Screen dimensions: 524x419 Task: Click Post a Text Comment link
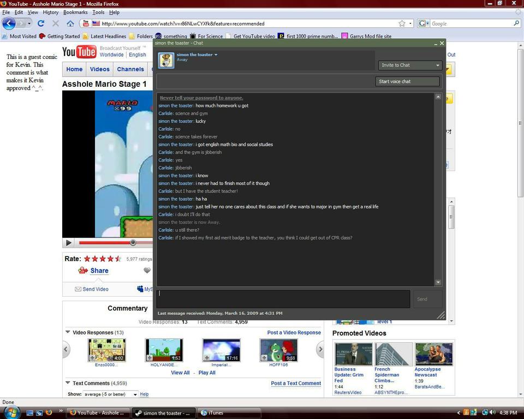pos(296,383)
